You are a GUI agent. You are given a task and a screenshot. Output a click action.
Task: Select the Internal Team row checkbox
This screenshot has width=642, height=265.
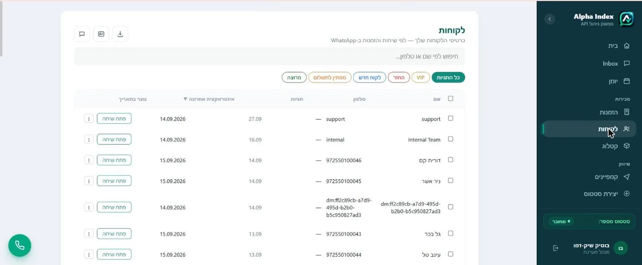[450, 139]
